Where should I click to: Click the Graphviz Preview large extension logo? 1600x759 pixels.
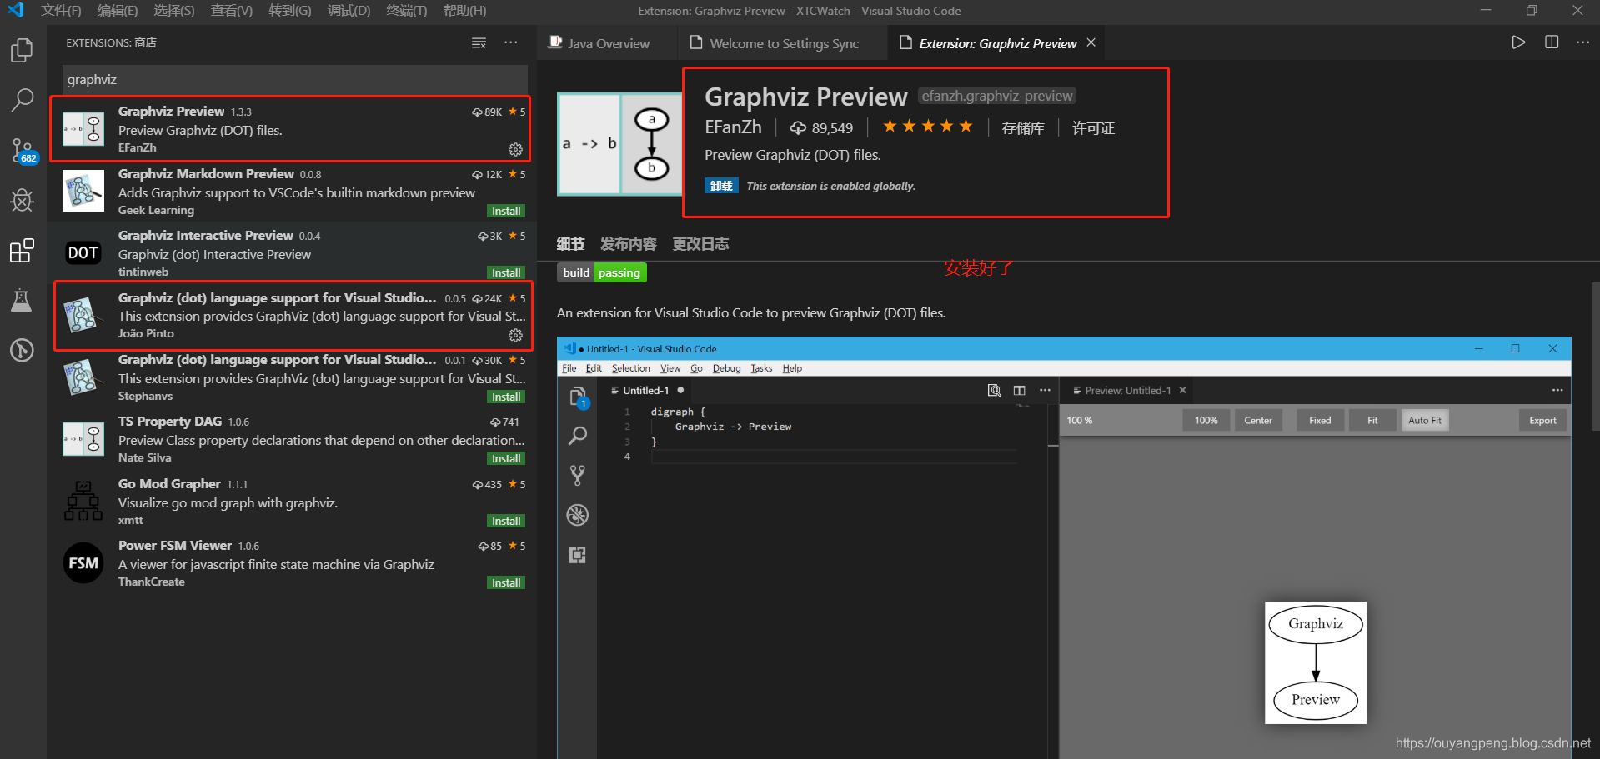(619, 144)
